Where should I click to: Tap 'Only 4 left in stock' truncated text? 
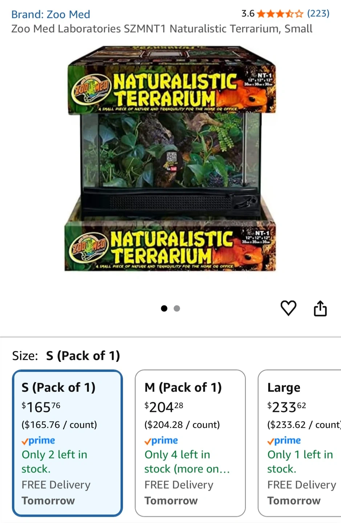pyautogui.click(x=187, y=462)
